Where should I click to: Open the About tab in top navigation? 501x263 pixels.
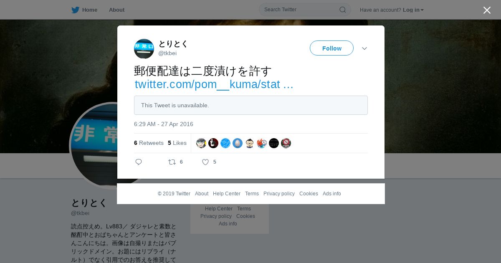(x=116, y=10)
